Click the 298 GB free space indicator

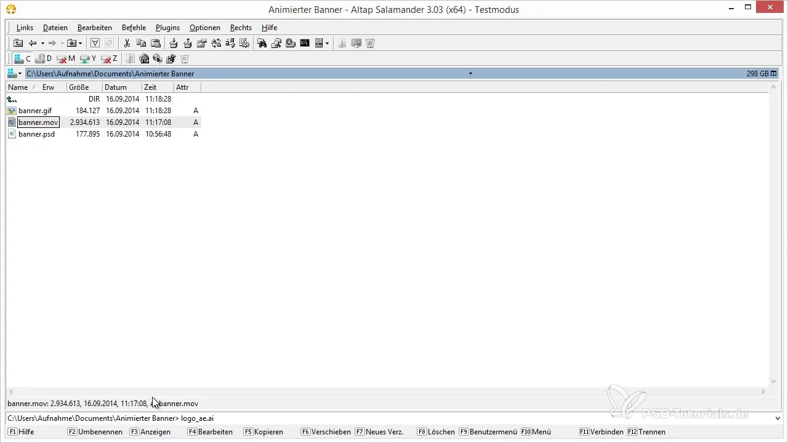[757, 74]
